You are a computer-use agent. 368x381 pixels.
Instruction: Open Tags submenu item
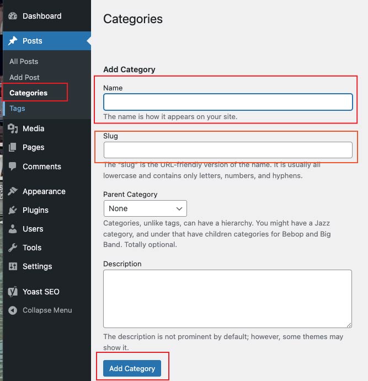tap(17, 109)
